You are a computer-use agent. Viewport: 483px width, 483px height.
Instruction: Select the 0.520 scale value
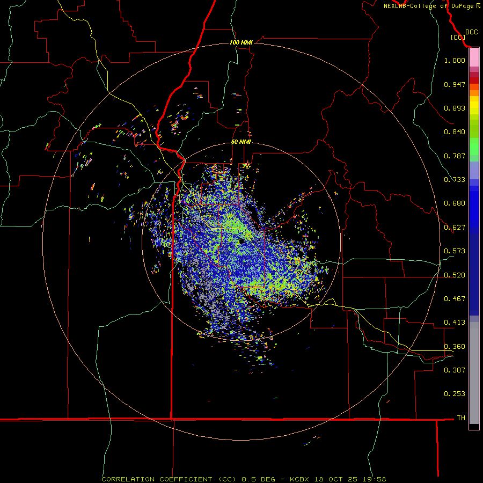(x=455, y=275)
